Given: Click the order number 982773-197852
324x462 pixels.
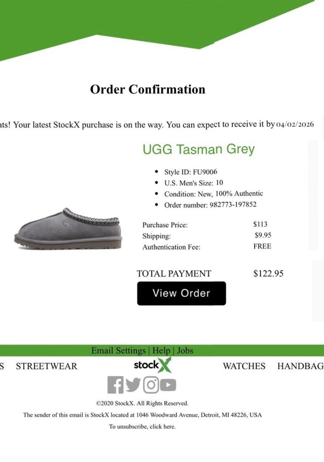Looking at the screenshot, I should coord(233,205).
